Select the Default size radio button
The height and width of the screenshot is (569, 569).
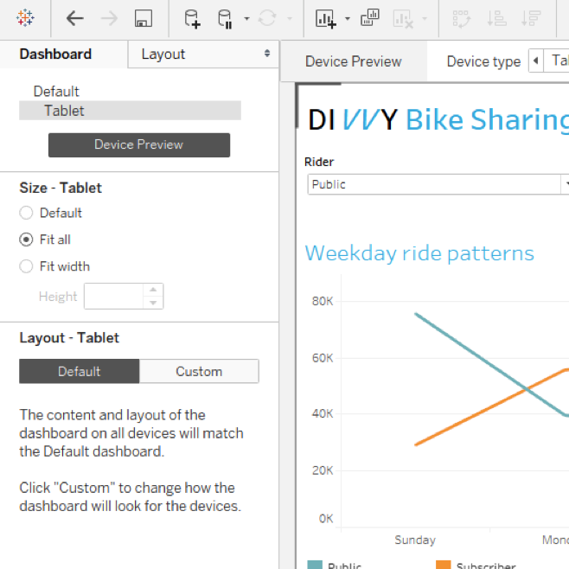26,213
